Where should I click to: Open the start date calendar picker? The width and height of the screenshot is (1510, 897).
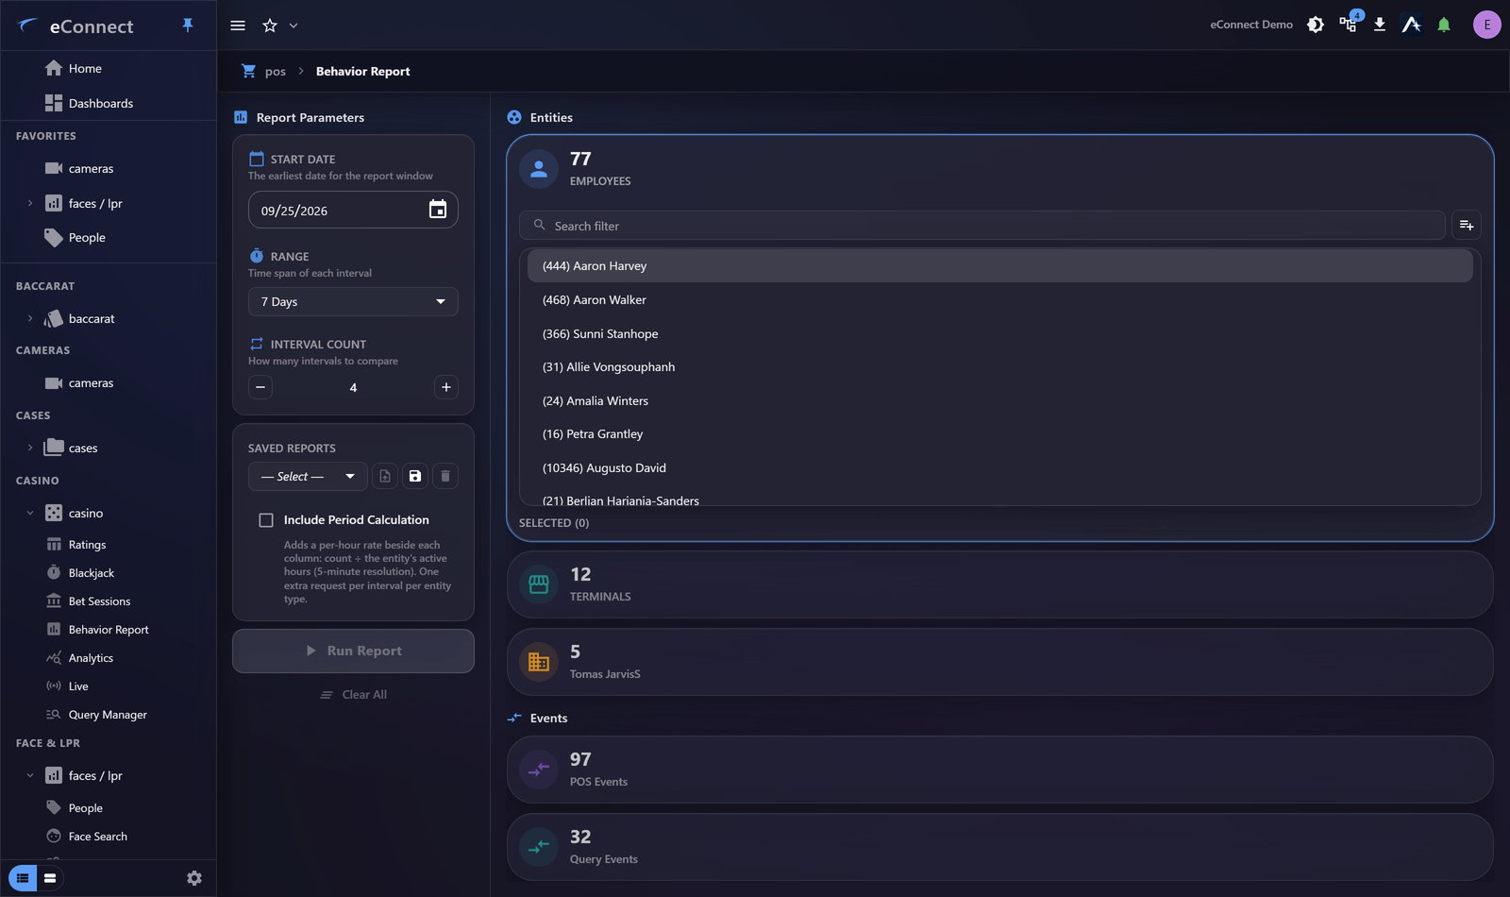(438, 210)
